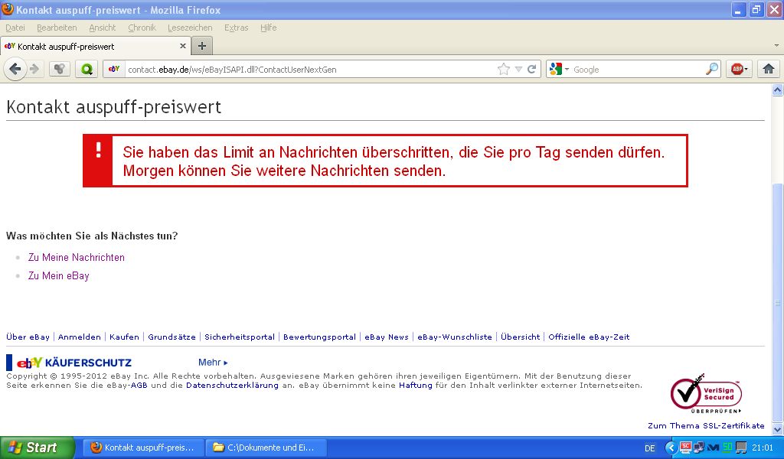The height and width of the screenshot is (459, 784).
Task: Click the network computers tray icon
Action: [x=699, y=447]
